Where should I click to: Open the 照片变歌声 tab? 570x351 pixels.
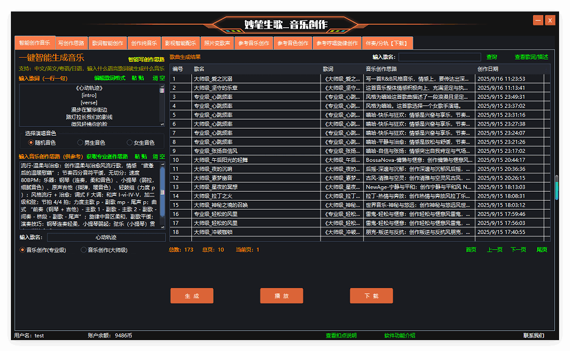[x=217, y=44]
